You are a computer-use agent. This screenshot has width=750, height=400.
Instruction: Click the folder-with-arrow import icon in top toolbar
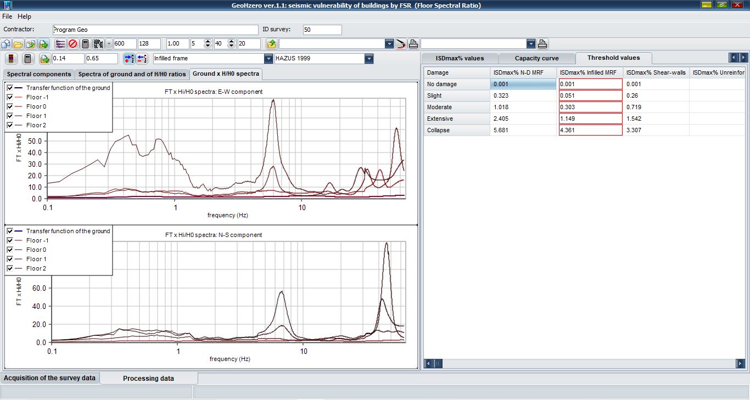click(31, 44)
